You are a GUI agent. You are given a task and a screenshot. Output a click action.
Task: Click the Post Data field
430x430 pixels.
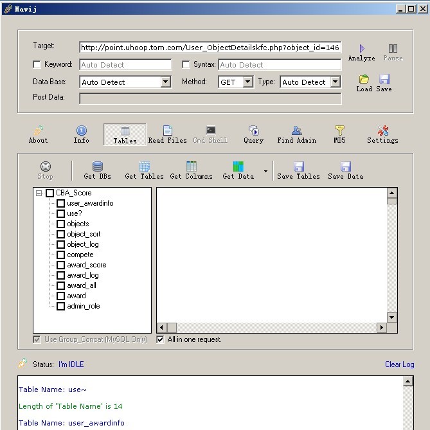[210, 98]
